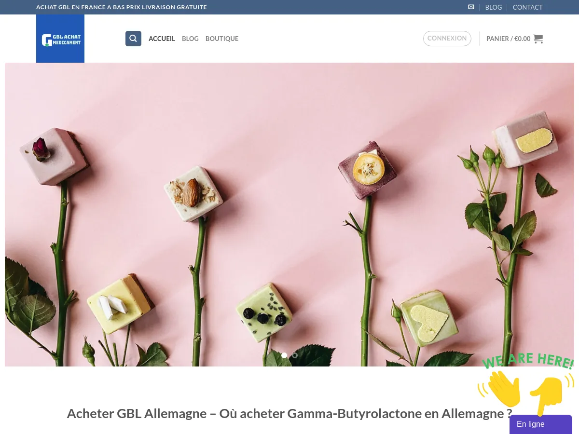
Task: Switch to the second slide dot
Action: coord(295,355)
